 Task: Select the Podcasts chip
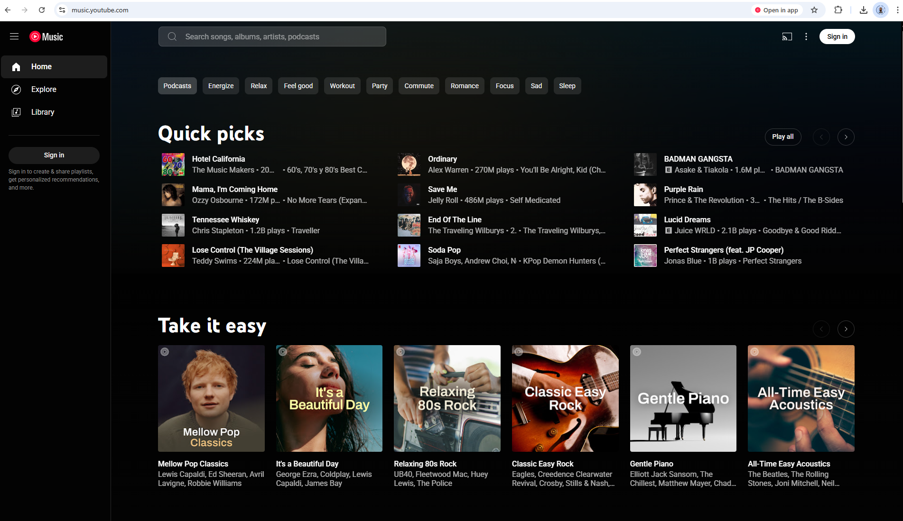click(177, 86)
